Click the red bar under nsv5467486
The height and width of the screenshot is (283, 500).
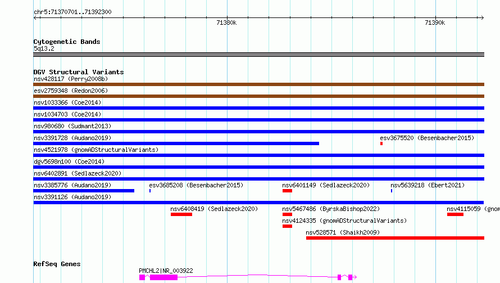287,214
